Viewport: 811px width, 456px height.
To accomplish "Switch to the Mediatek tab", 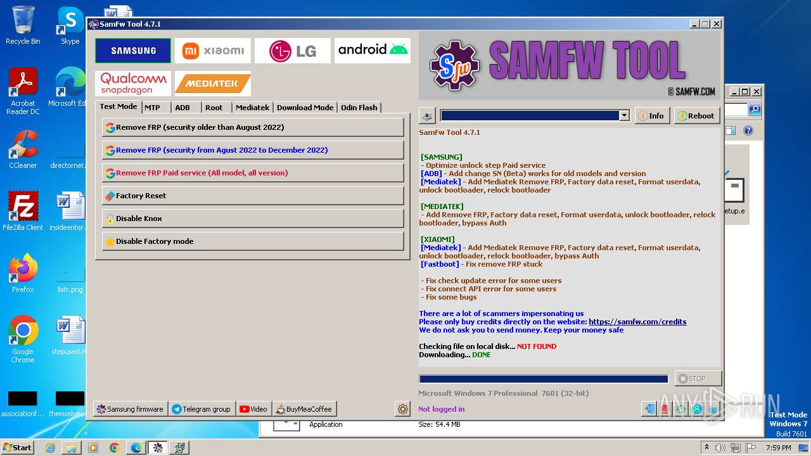I will click(x=252, y=108).
